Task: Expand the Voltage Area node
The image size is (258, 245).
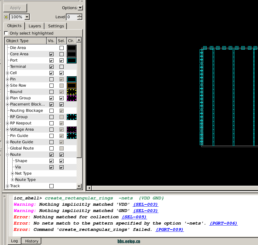Action: click(8, 129)
